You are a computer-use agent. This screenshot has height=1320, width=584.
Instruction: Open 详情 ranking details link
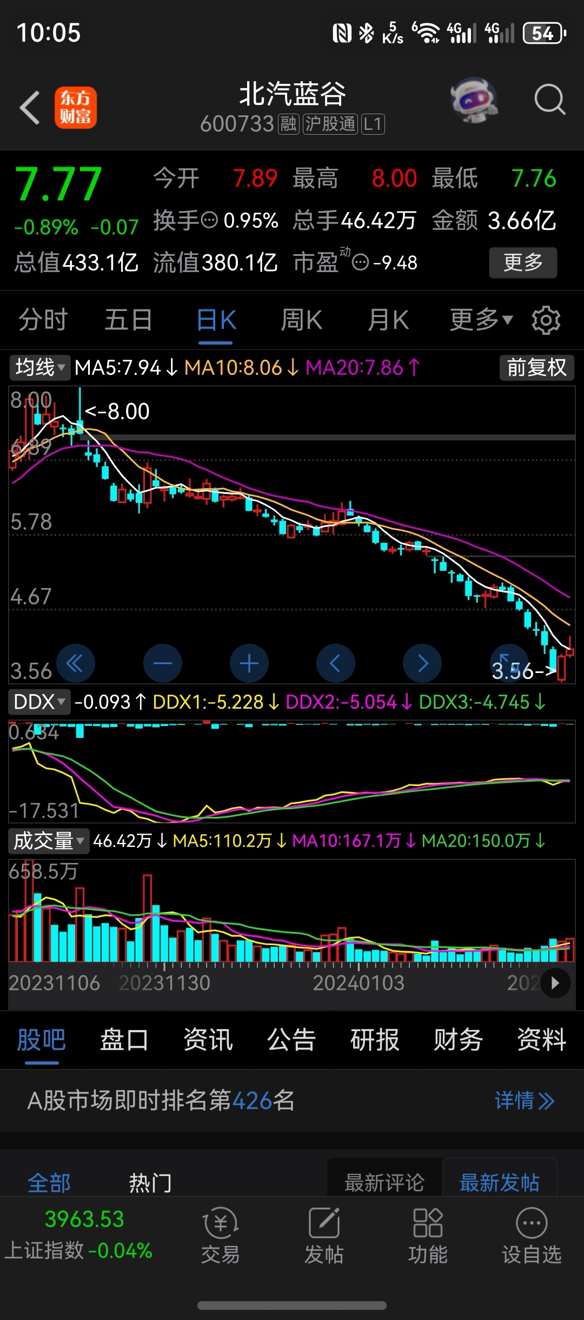(x=525, y=1100)
